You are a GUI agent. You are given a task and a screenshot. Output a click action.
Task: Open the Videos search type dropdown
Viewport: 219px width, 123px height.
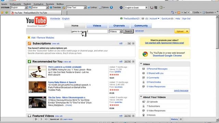121,31
